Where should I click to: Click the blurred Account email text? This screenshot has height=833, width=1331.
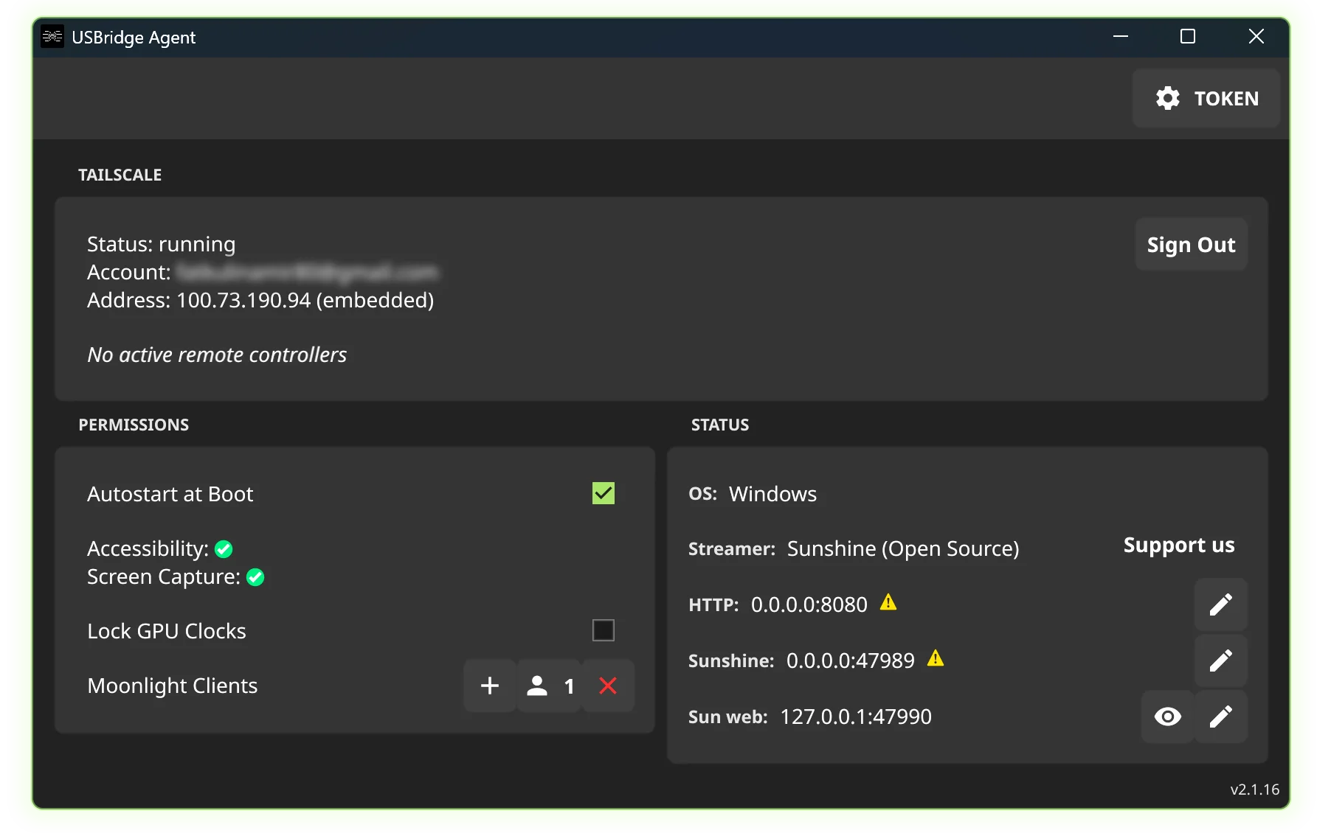pos(308,273)
